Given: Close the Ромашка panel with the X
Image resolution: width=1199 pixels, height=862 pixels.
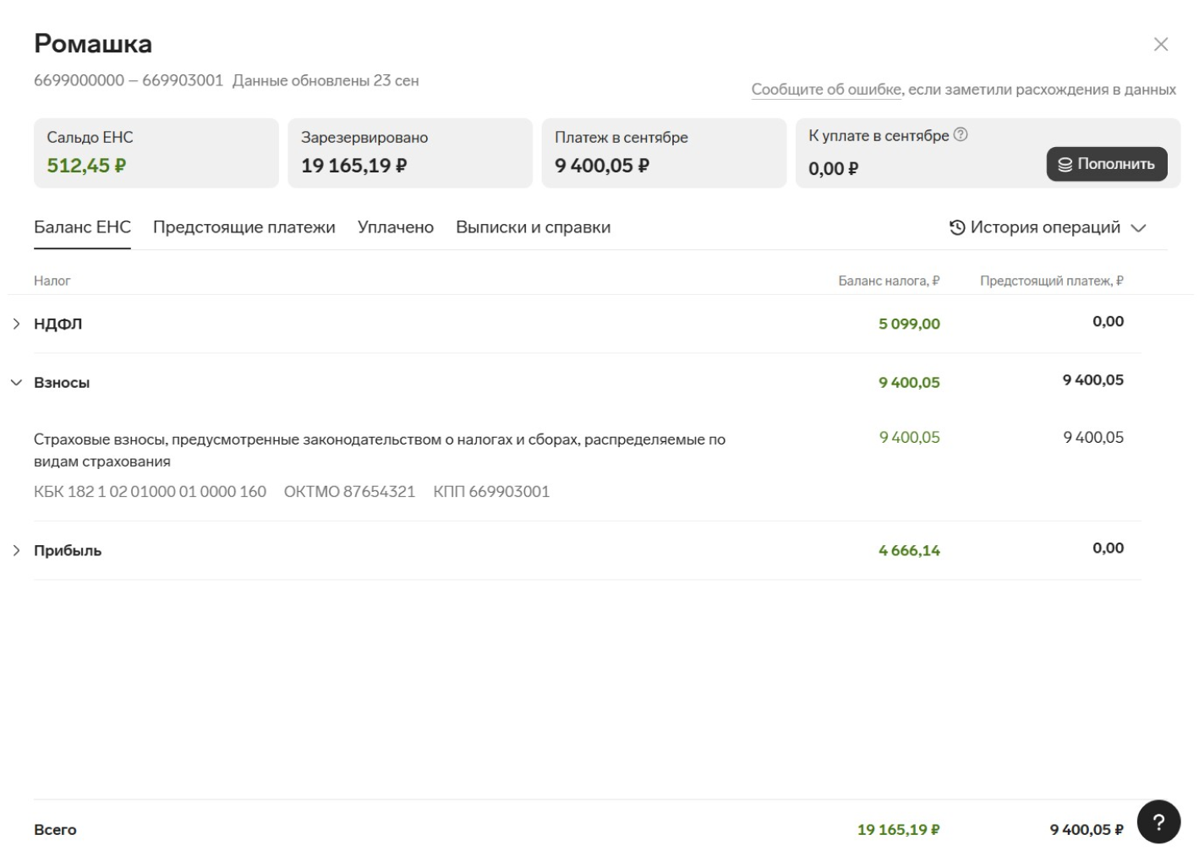Looking at the screenshot, I should tap(1161, 44).
